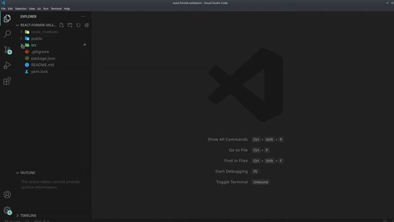Open the File menu
The image size is (394, 222).
[x=3, y=9]
